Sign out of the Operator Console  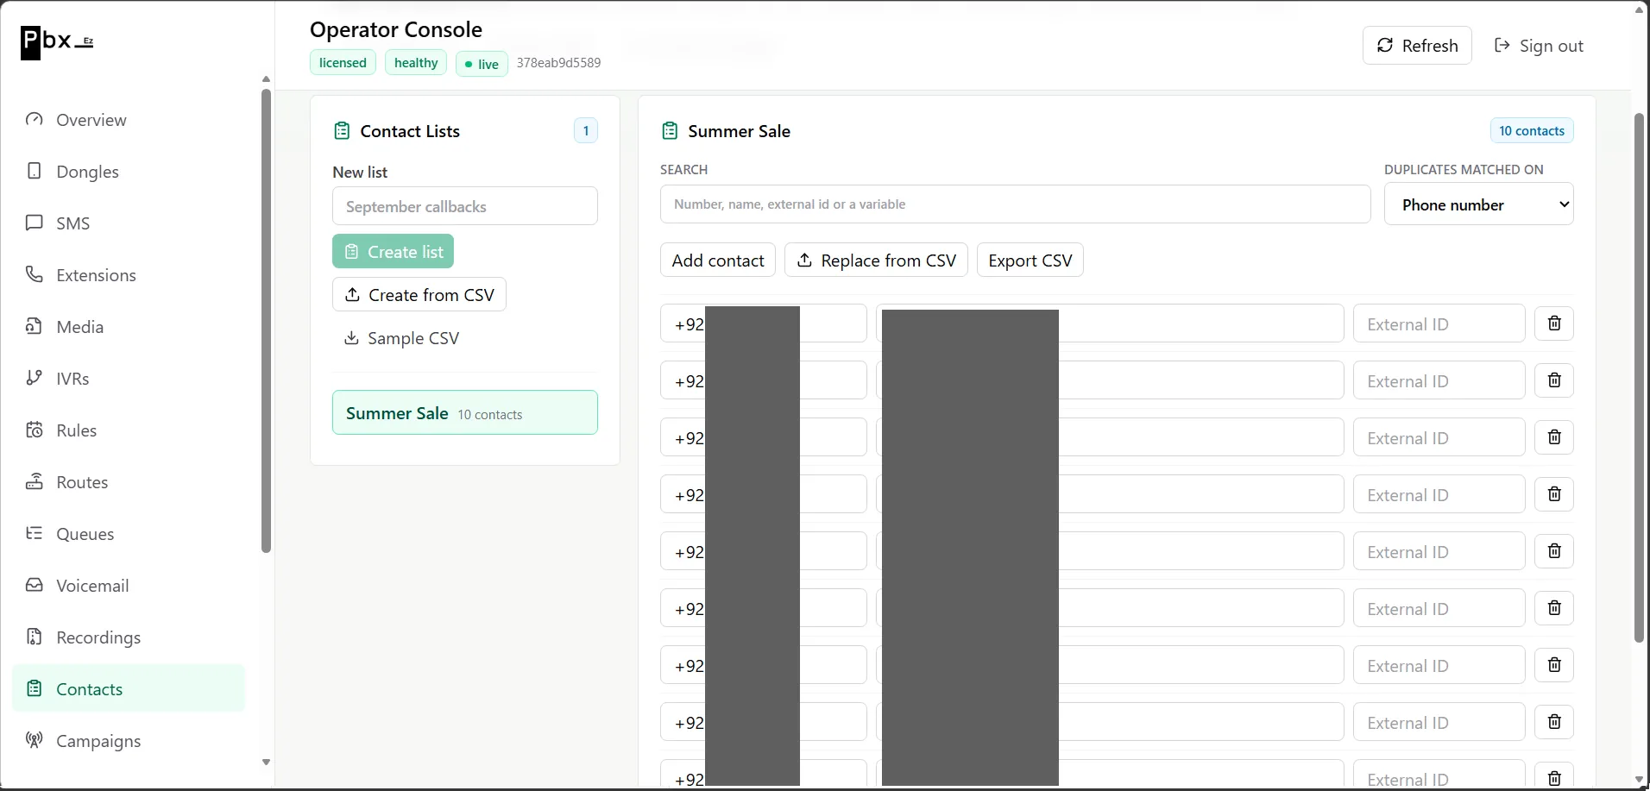(1539, 46)
